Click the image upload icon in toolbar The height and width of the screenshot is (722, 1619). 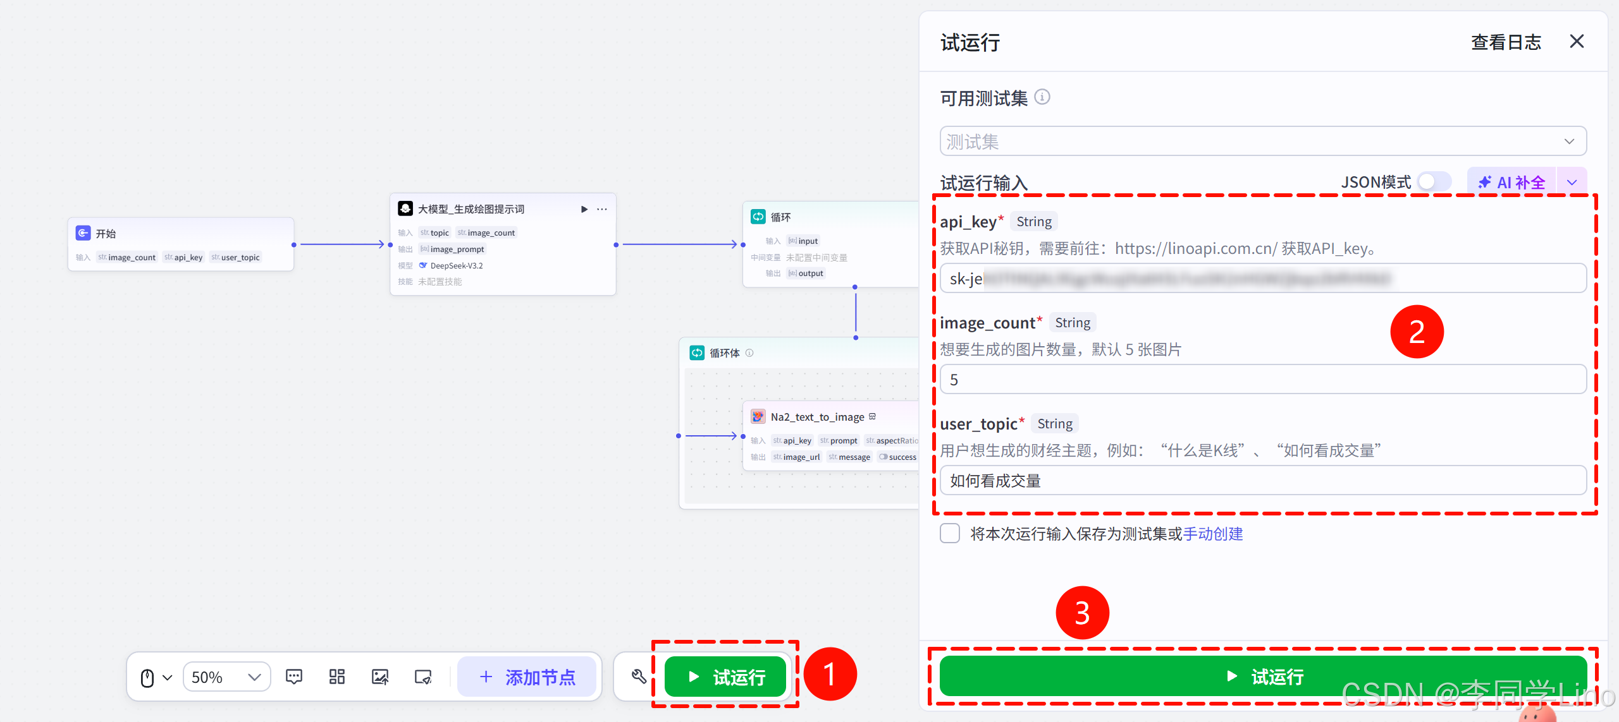[x=380, y=677]
